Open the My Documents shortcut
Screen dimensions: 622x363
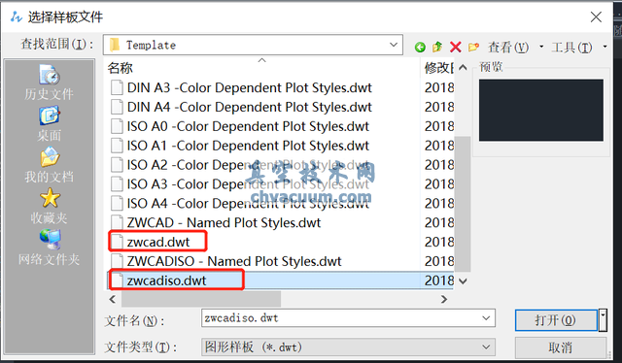(50, 165)
